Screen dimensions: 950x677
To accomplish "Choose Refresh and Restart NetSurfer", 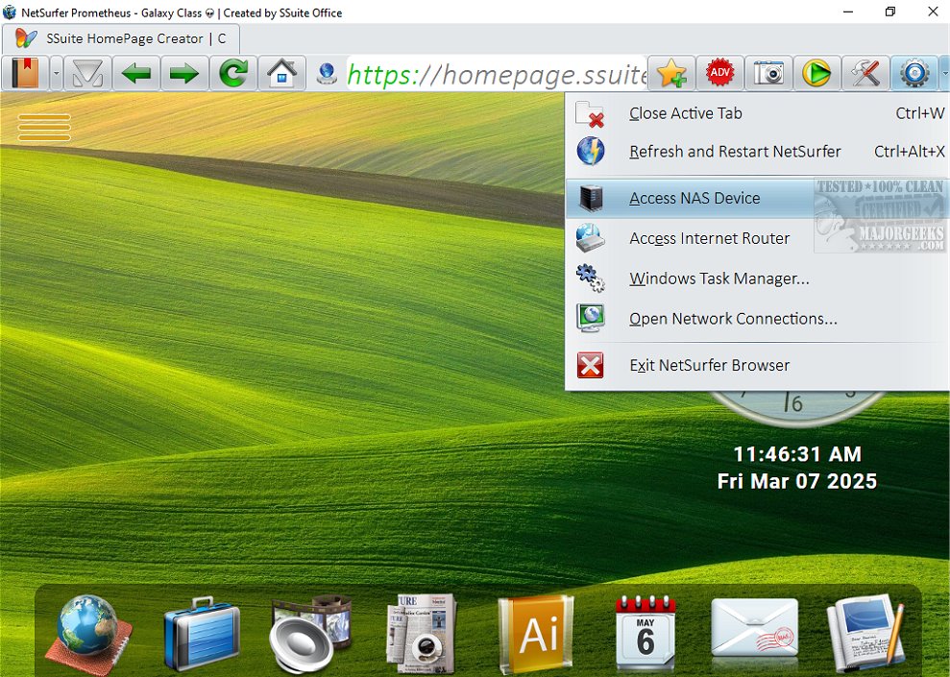I will click(x=757, y=152).
